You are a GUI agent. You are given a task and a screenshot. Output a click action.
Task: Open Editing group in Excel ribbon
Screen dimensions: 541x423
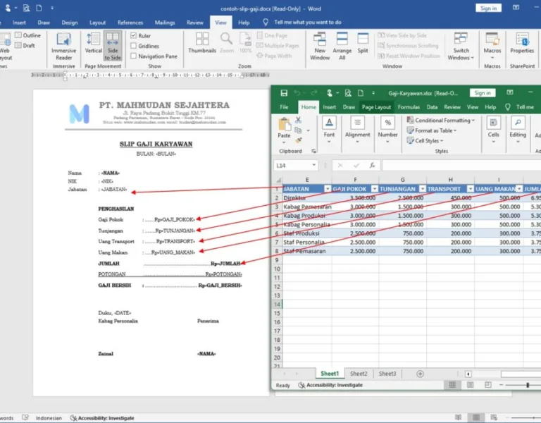tap(518, 130)
